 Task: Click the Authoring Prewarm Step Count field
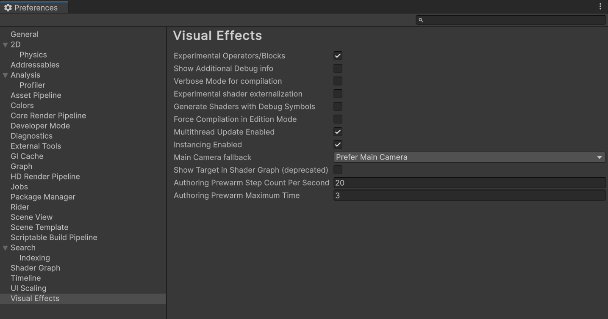click(x=469, y=183)
